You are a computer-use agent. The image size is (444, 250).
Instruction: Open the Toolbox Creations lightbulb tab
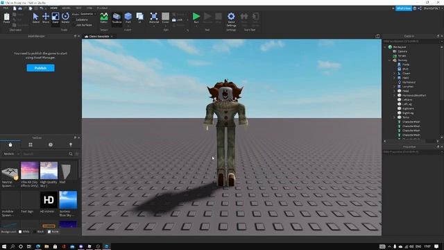click(x=71, y=144)
